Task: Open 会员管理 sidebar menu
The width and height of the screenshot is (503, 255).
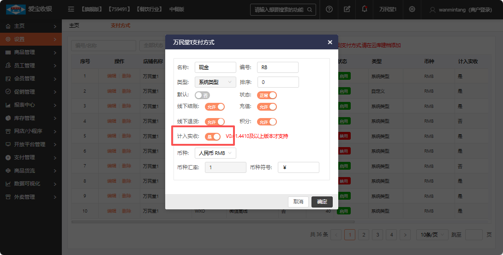Action: 30,78
